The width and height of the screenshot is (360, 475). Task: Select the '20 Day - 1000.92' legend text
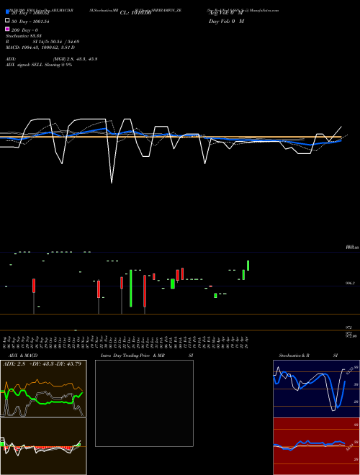coord(30,13)
